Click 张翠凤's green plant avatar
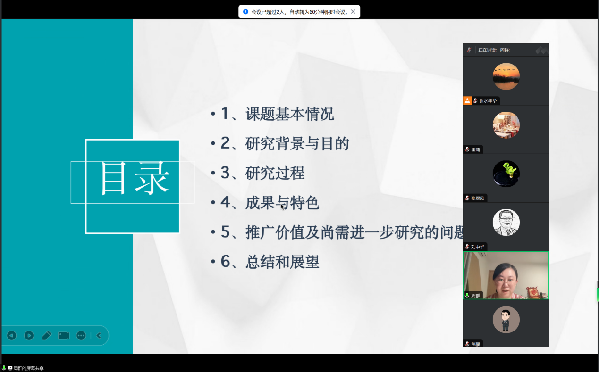Screen dimensions: 599x372 click(506, 174)
